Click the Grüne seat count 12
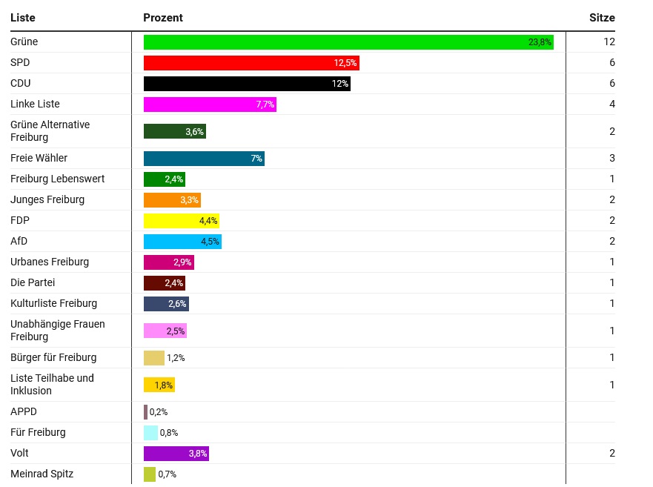The image size is (653, 487). pyautogui.click(x=609, y=42)
